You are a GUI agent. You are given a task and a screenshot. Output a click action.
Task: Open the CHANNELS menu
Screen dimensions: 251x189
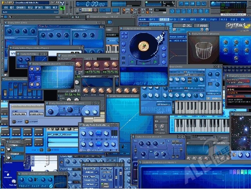21,7
